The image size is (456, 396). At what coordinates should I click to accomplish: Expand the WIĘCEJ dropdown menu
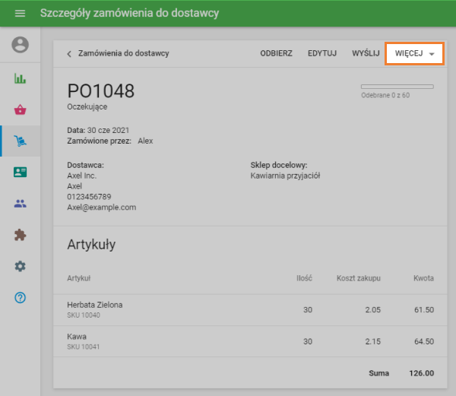[414, 54]
